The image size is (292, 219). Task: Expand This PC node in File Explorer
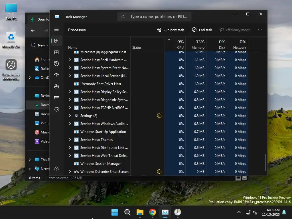coord(30,160)
